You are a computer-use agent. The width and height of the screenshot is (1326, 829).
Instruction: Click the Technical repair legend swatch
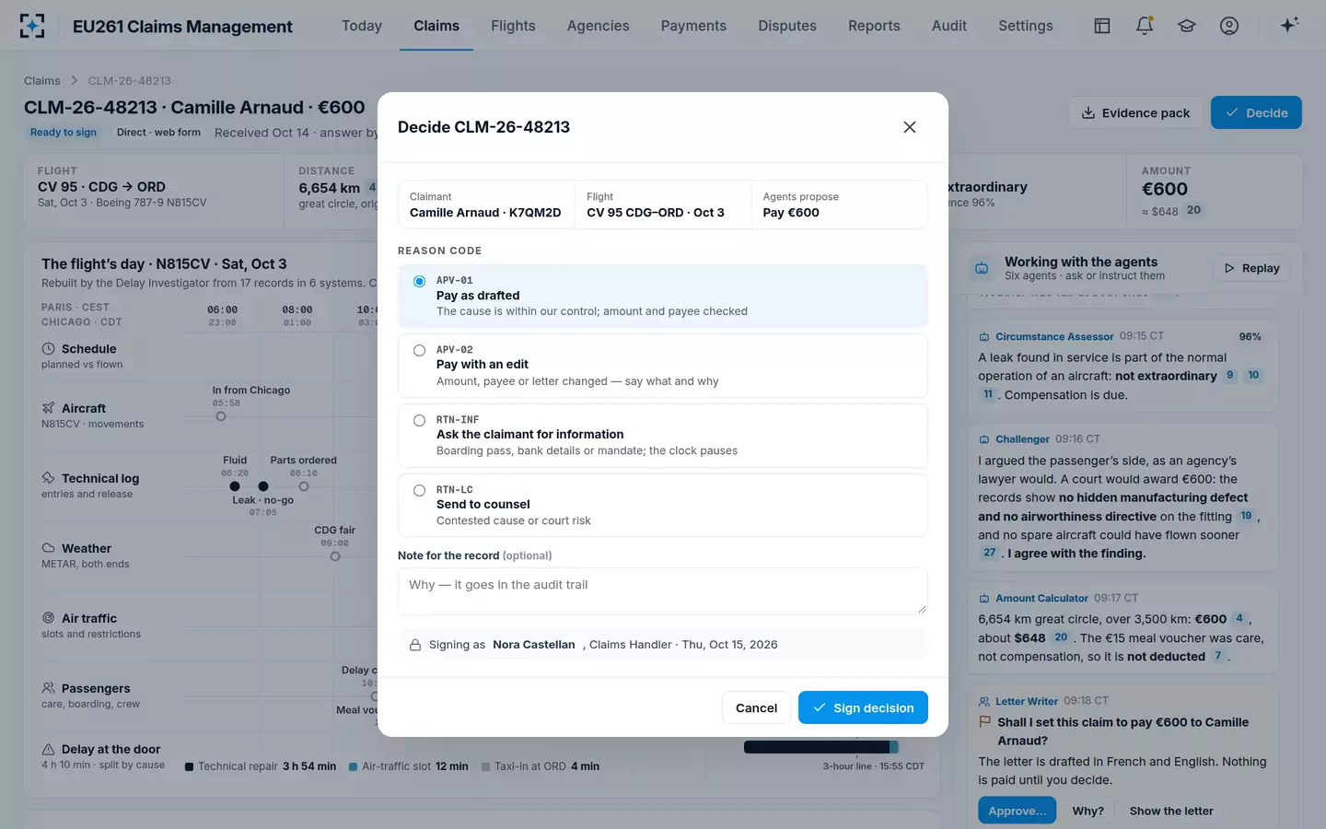pyautogui.click(x=189, y=766)
